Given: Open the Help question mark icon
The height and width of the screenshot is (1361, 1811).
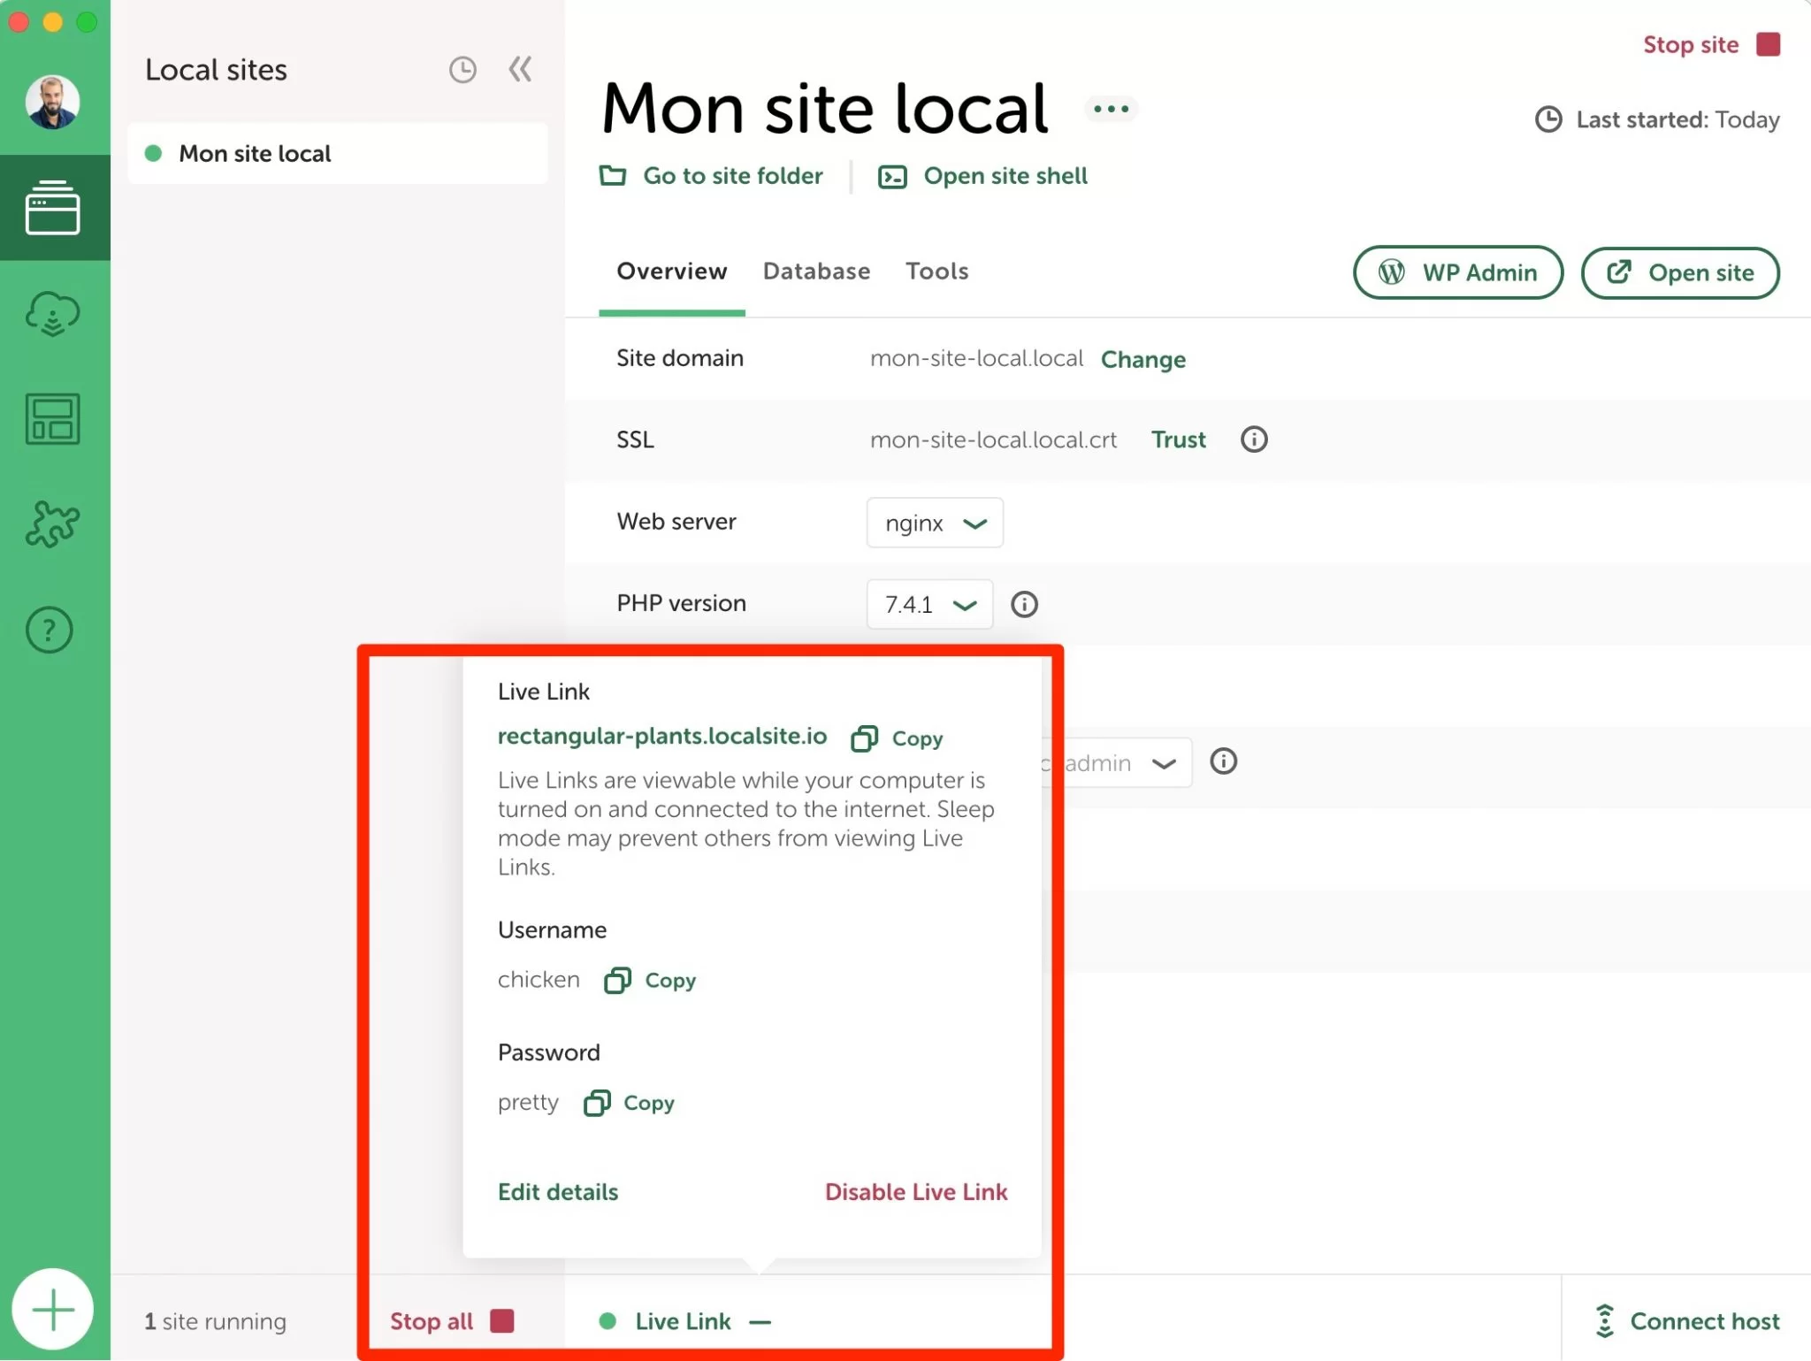Looking at the screenshot, I should click(50, 631).
